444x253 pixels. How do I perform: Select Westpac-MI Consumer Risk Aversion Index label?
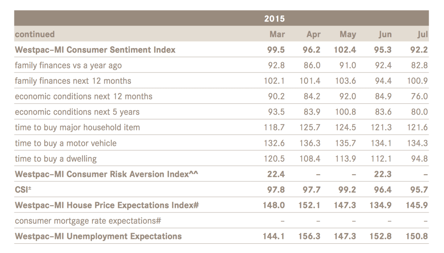click(106, 174)
